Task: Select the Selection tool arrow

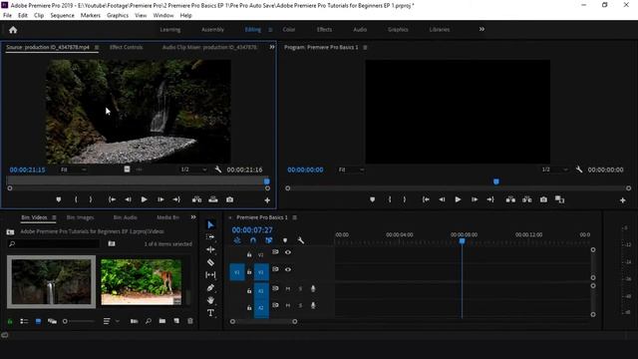Action: coord(210,224)
